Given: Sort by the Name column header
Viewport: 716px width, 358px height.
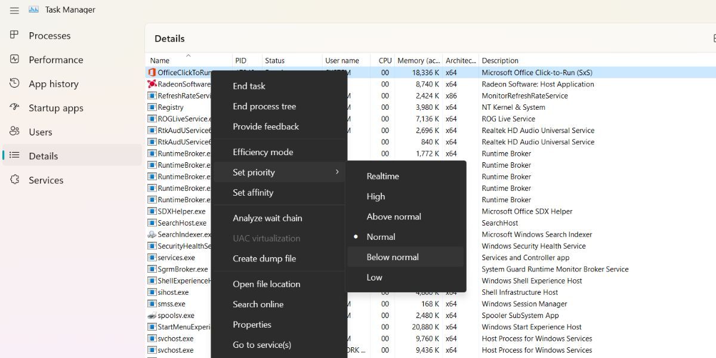Looking at the screenshot, I should 189,60.
